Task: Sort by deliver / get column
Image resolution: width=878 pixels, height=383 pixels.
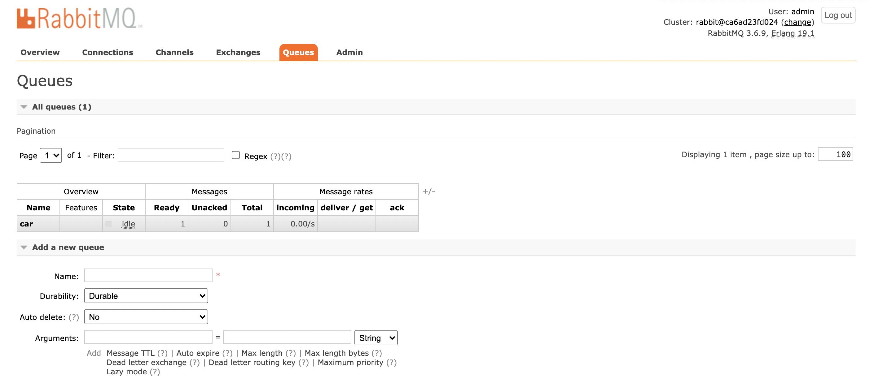Action: coord(347,208)
